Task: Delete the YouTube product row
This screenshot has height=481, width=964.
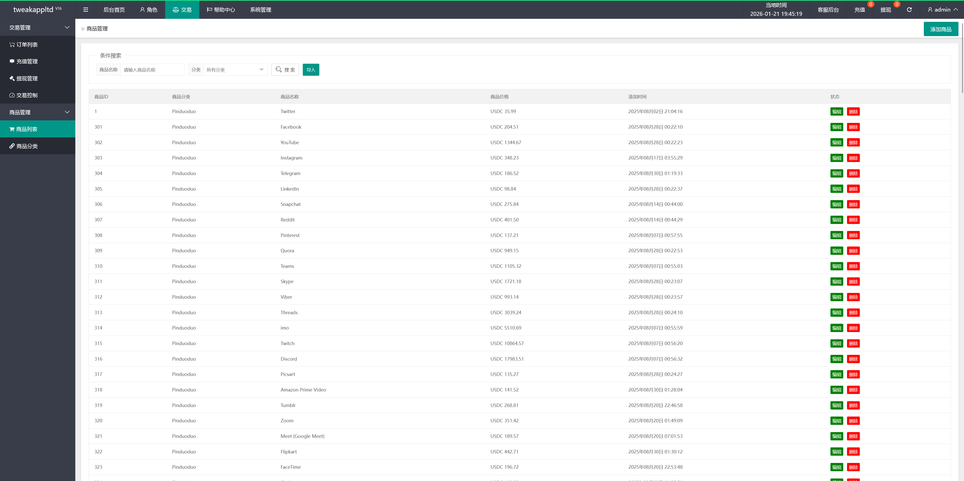Action: [853, 142]
